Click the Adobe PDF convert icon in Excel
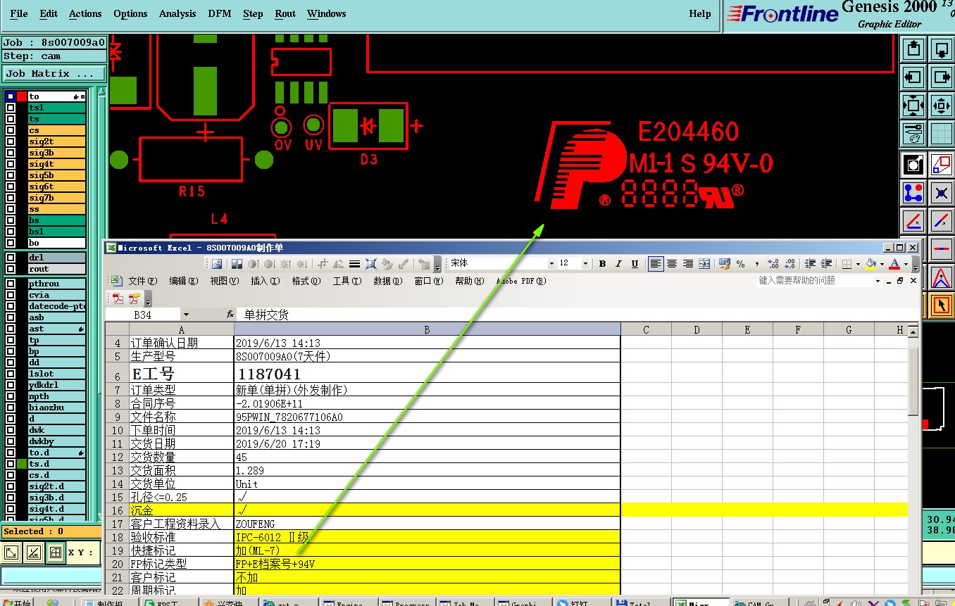 point(118,298)
